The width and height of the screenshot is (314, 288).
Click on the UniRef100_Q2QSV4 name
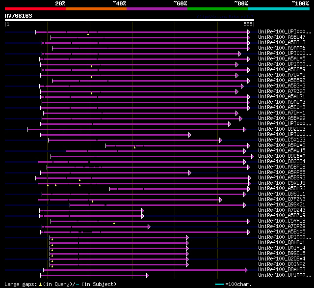(282, 259)
